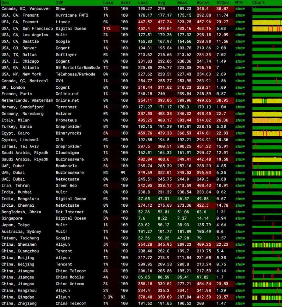Select 'Turkey, Bursa' geo cell
282x307 pixels.
(17, 126)
